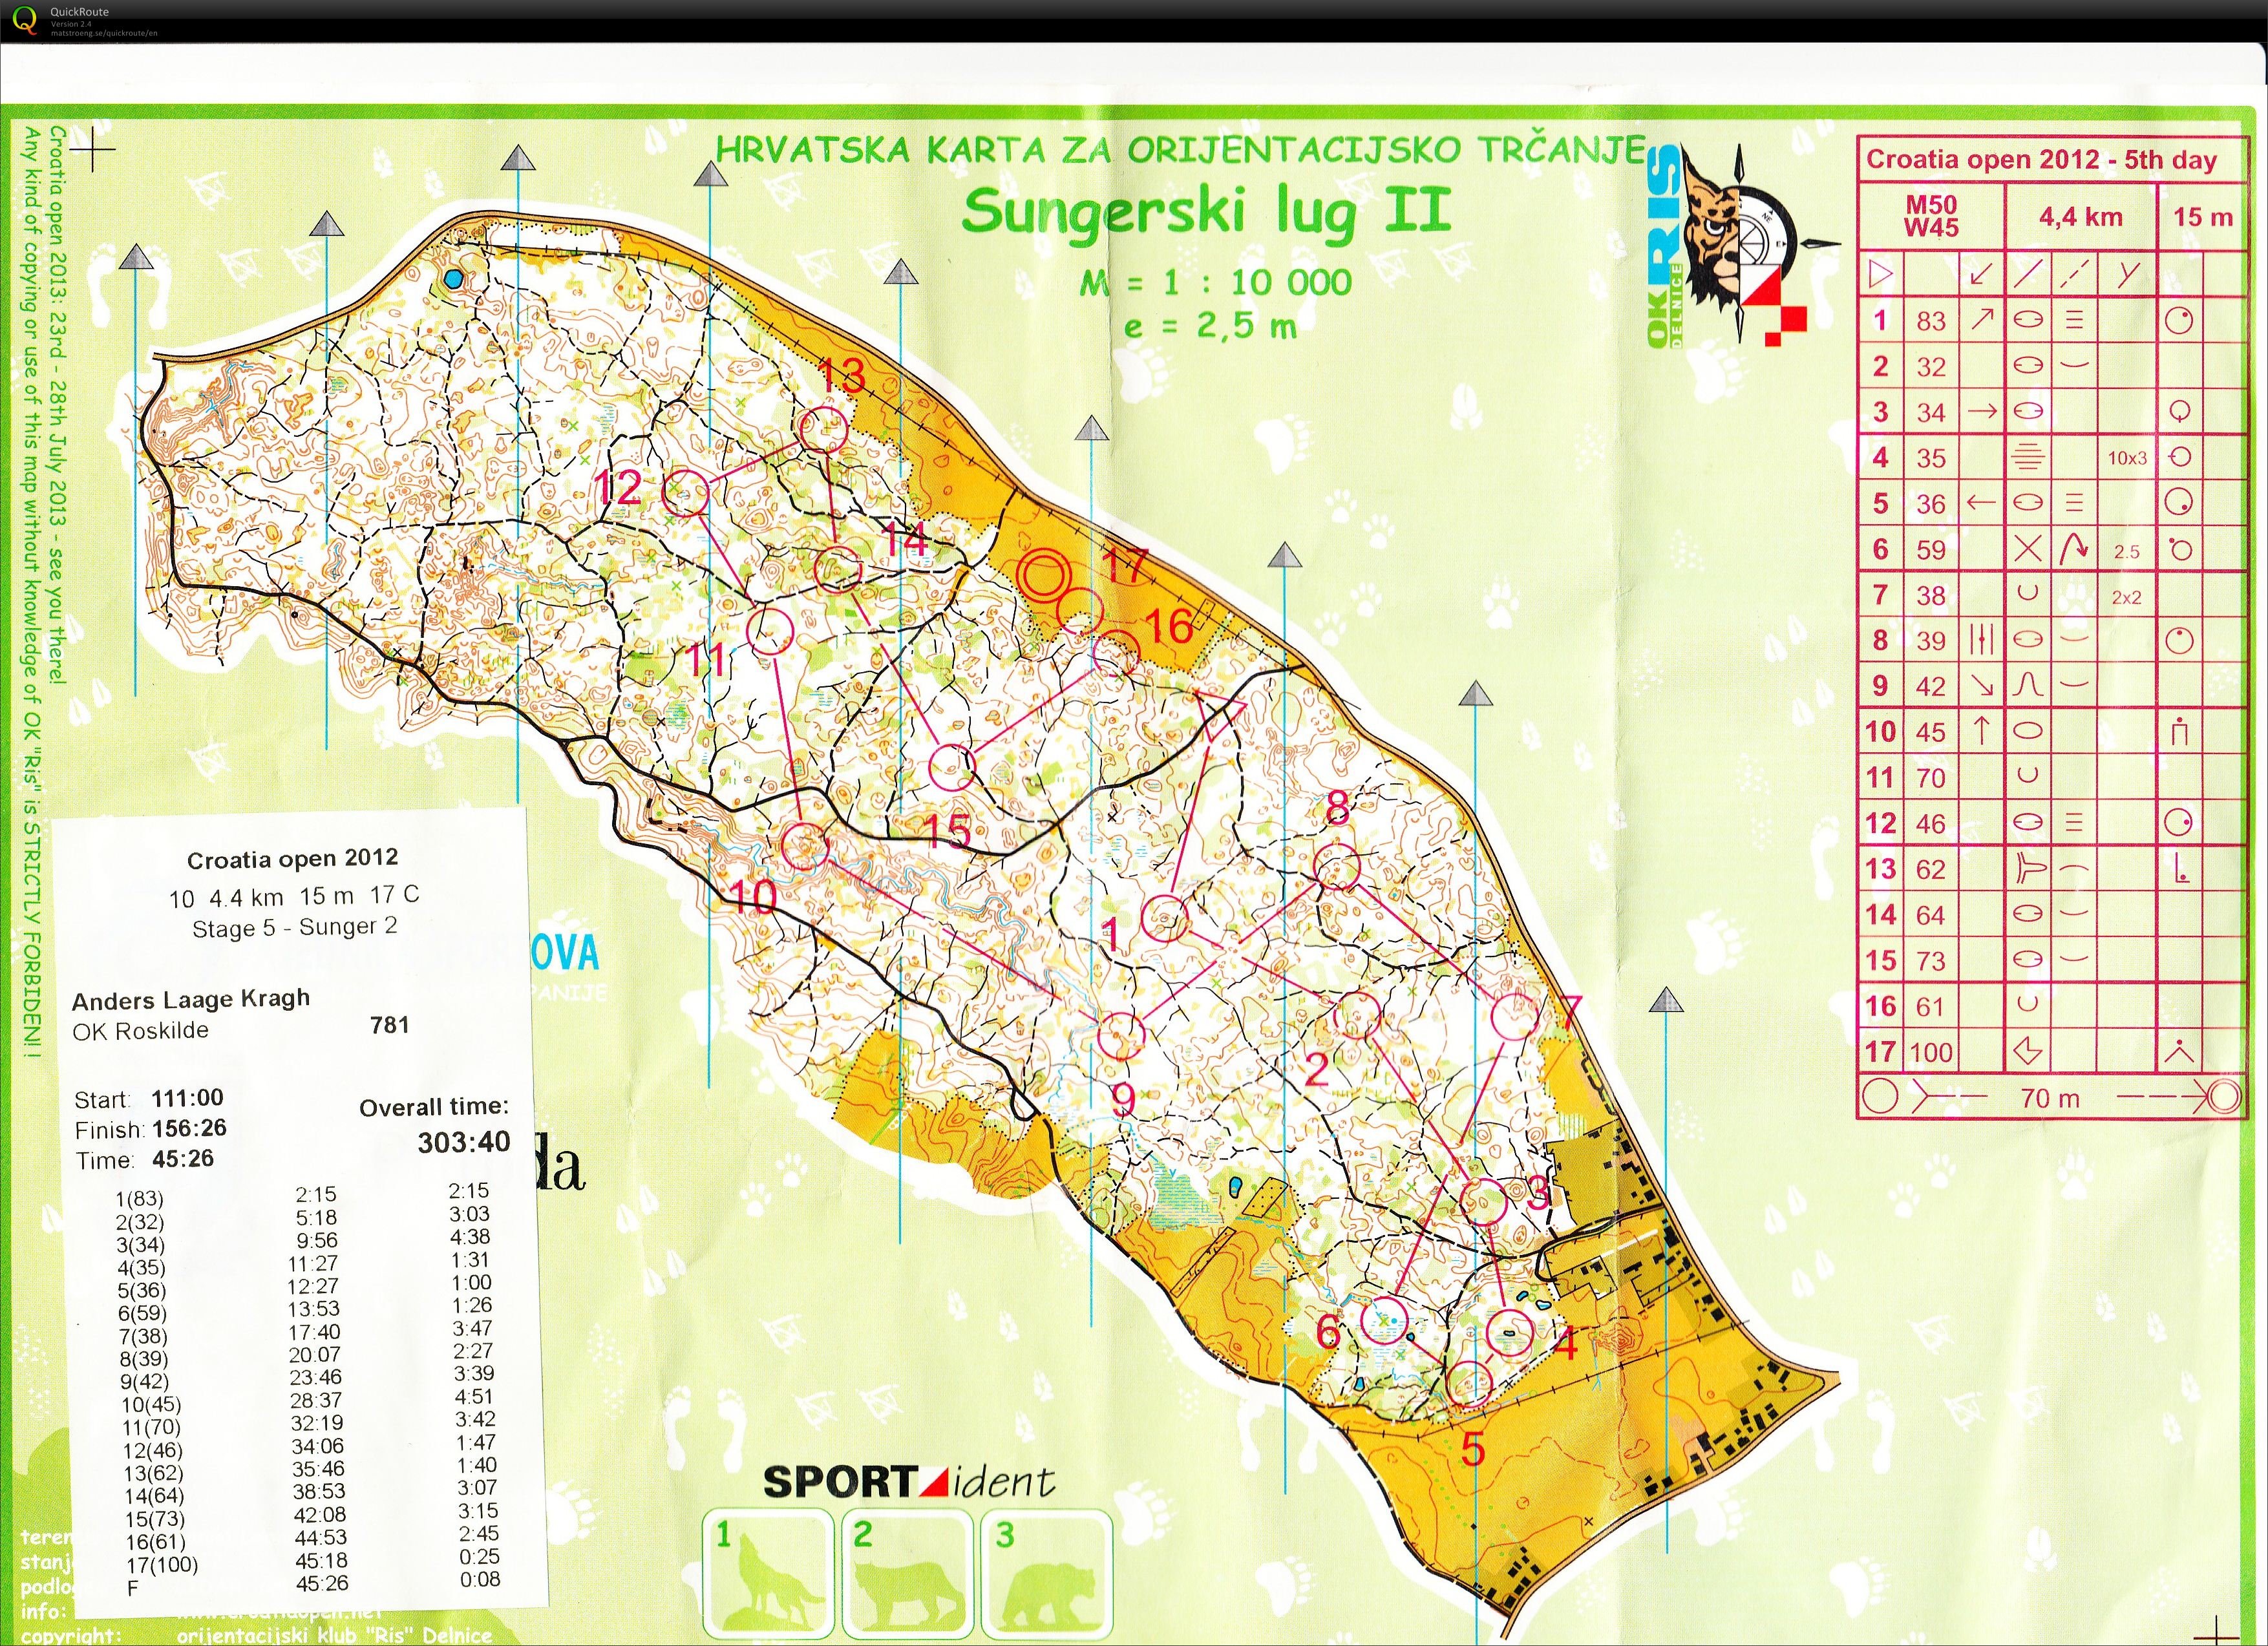Click the scale text 'M = 1 : 10 000'
This screenshot has height=1646, width=2268.
coord(1216,283)
